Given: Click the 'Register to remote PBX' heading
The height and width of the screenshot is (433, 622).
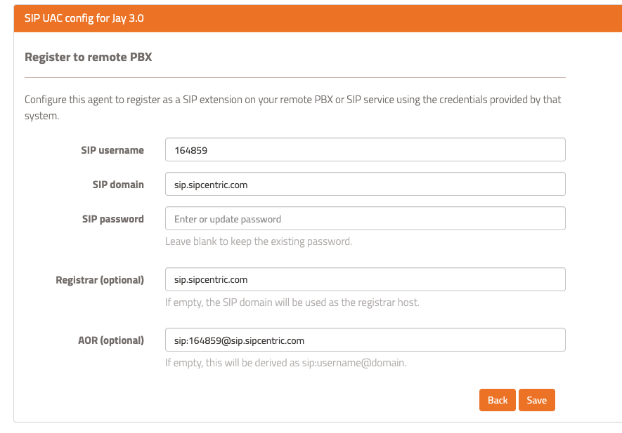Looking at the screenshot, I should pos(88,57).
